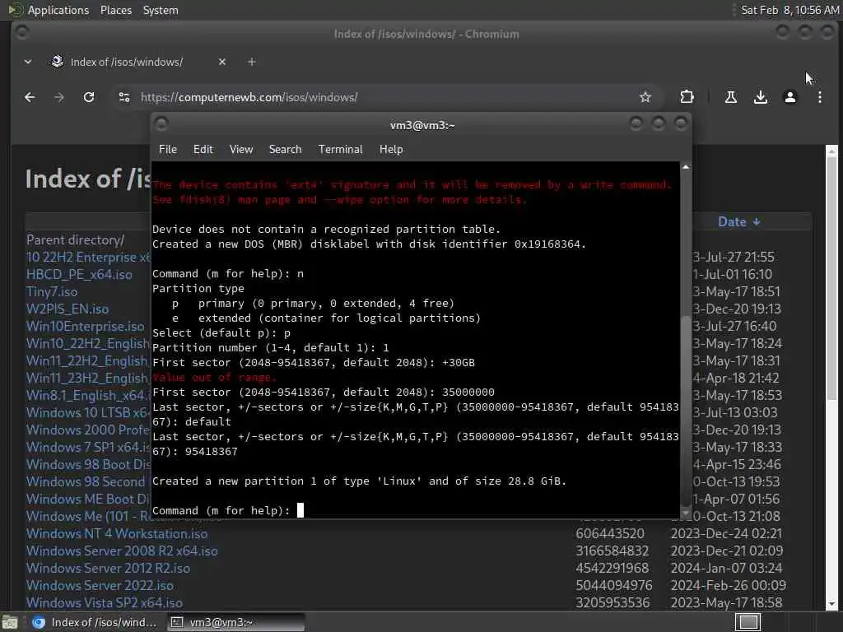Open terminal View menu

point(241,150)
